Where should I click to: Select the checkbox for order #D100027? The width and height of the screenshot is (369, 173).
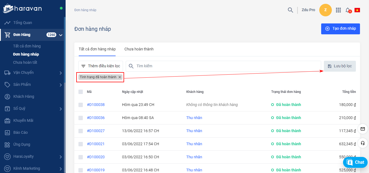(x=81, y=131)
